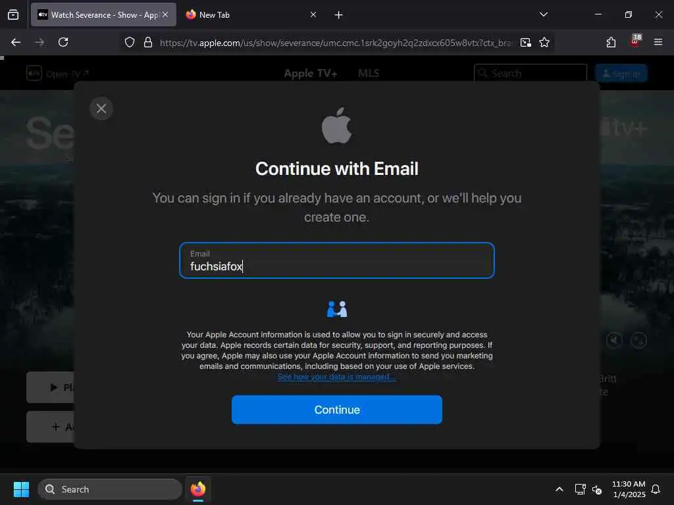Image resolution: width=674 pixels, height=505 pixels.
Task: Close the Watch Severance tab
Action: 165,14
